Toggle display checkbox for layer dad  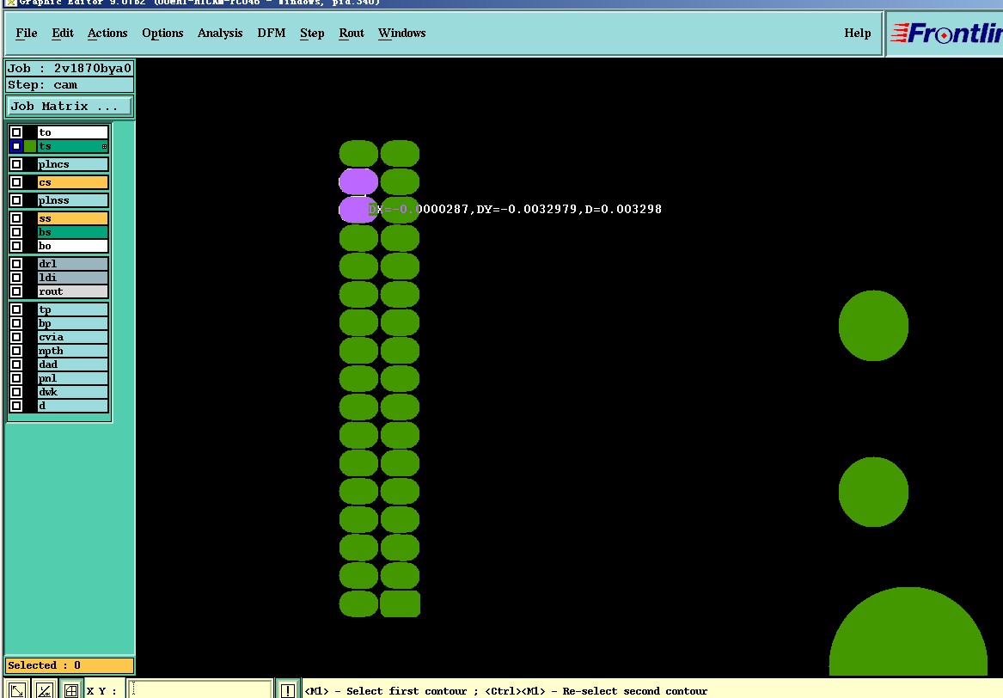pyautogui.click(x=16, y=364)
